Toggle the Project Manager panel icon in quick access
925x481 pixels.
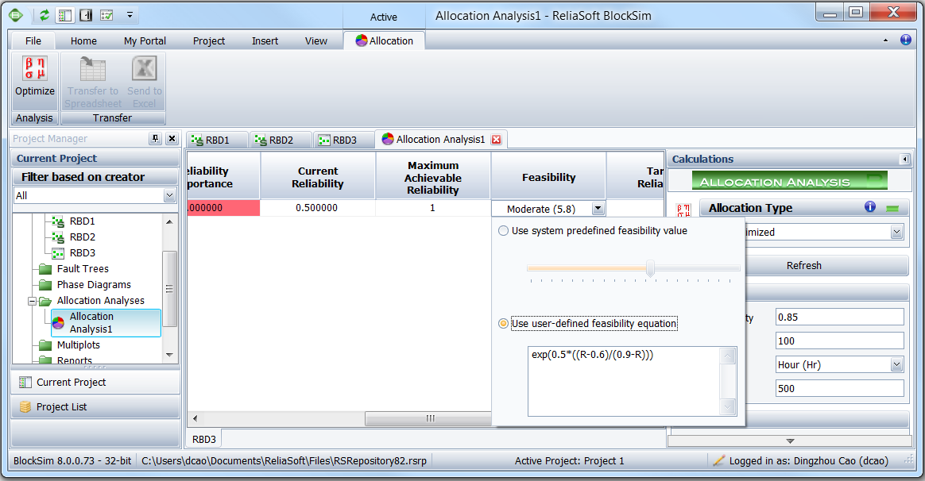tap(65, 15)
